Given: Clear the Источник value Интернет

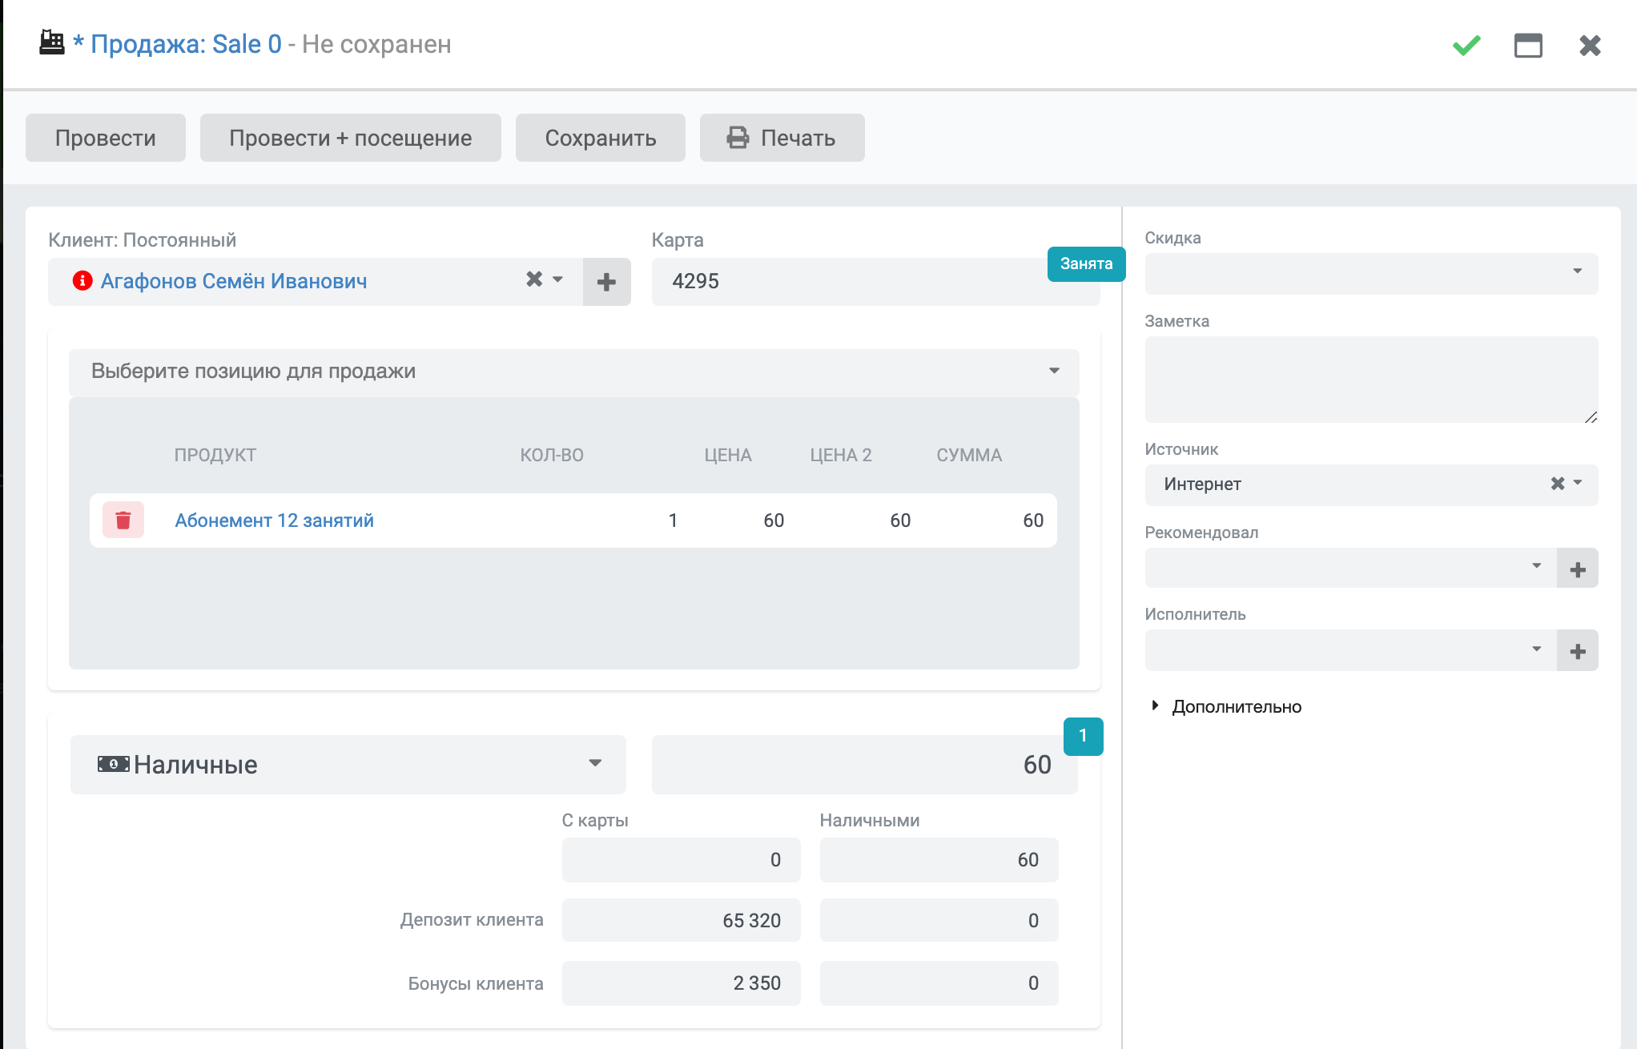Looking at the screenshot, I should (1558, 483).
